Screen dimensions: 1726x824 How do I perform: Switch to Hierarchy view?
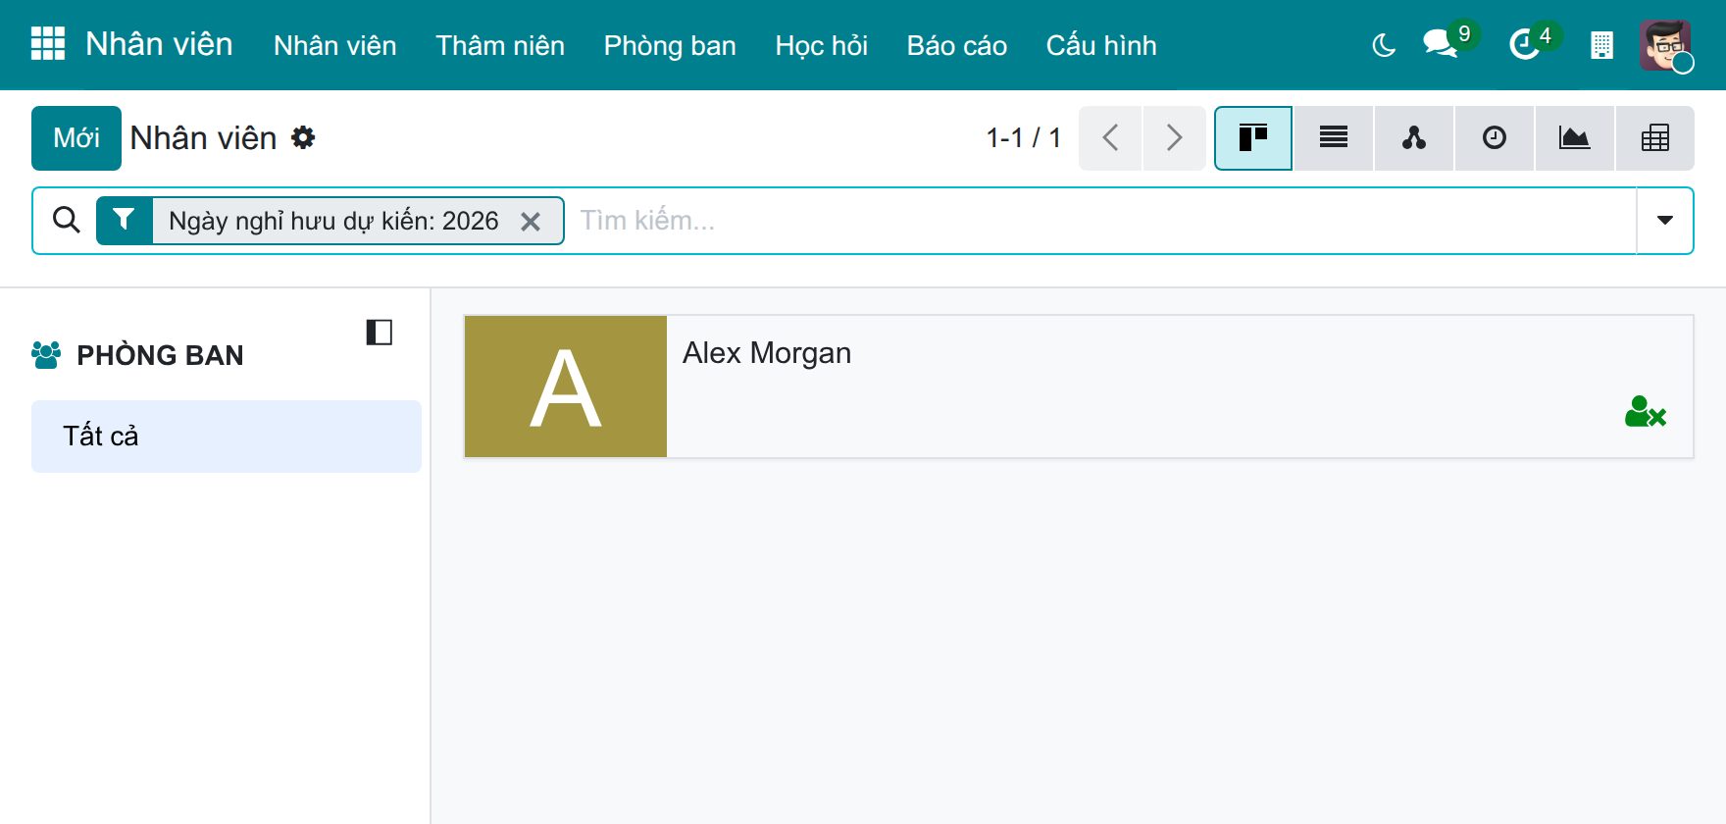point(1414,138)
